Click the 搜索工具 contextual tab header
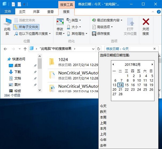162x149 pixels. [x=67, y=5]
